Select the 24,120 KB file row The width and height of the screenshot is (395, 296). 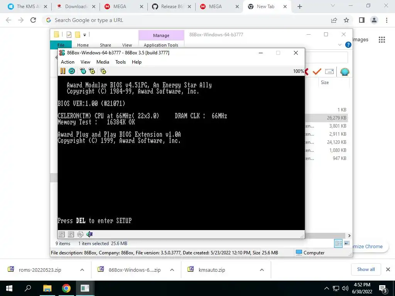pyautogui.click(x=327, y=142)
